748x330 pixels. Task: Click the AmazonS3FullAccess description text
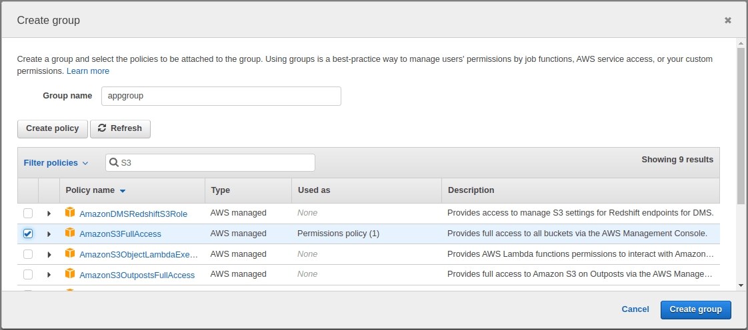pyautogui.click(x=577, y=234)
